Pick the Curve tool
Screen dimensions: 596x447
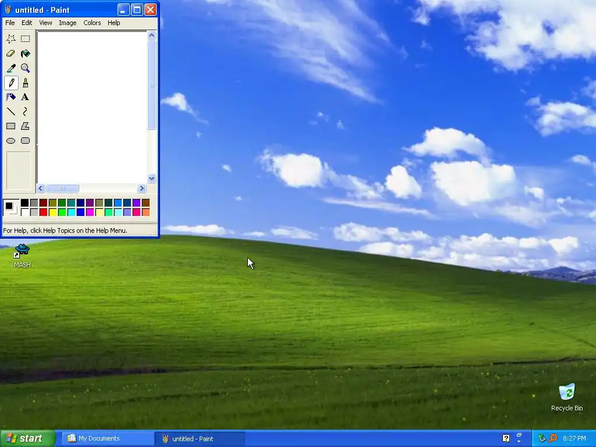[x=26, y=111]
